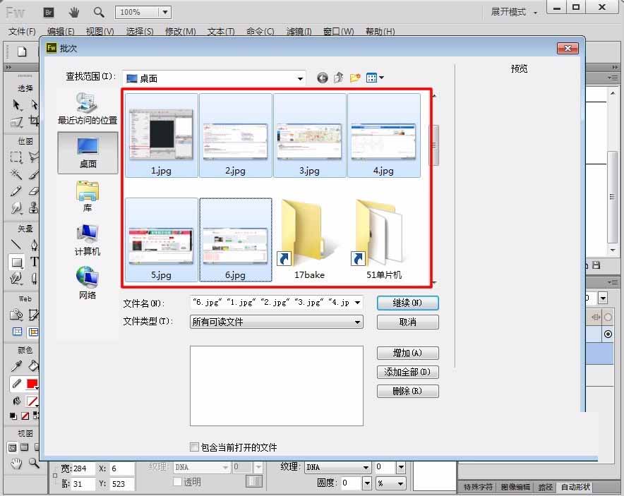Click the red stroke color swatch
The width and height of the screenshot is (624, 496).
tap(32, 383)
